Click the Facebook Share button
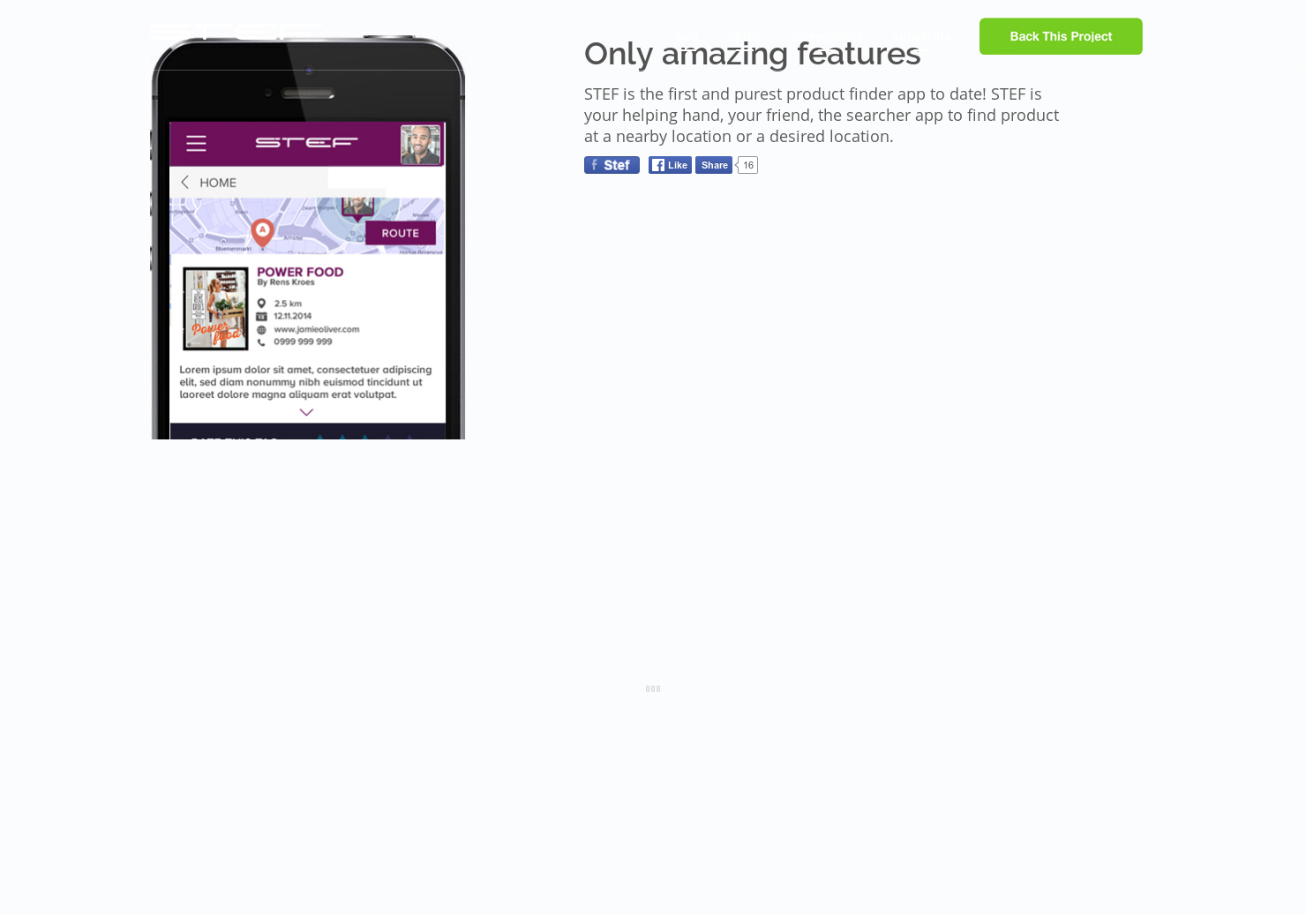1306x915 pixels. pyautogui.click(x=714, y=165)
